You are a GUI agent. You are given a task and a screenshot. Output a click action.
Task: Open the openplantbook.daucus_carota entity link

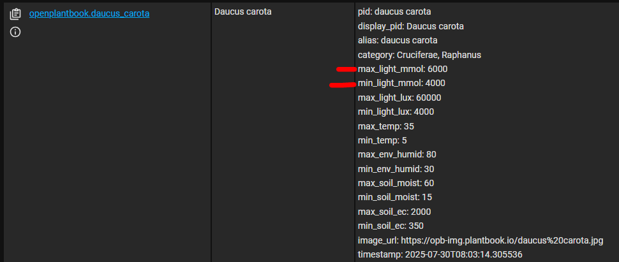(x=89, y=14)
